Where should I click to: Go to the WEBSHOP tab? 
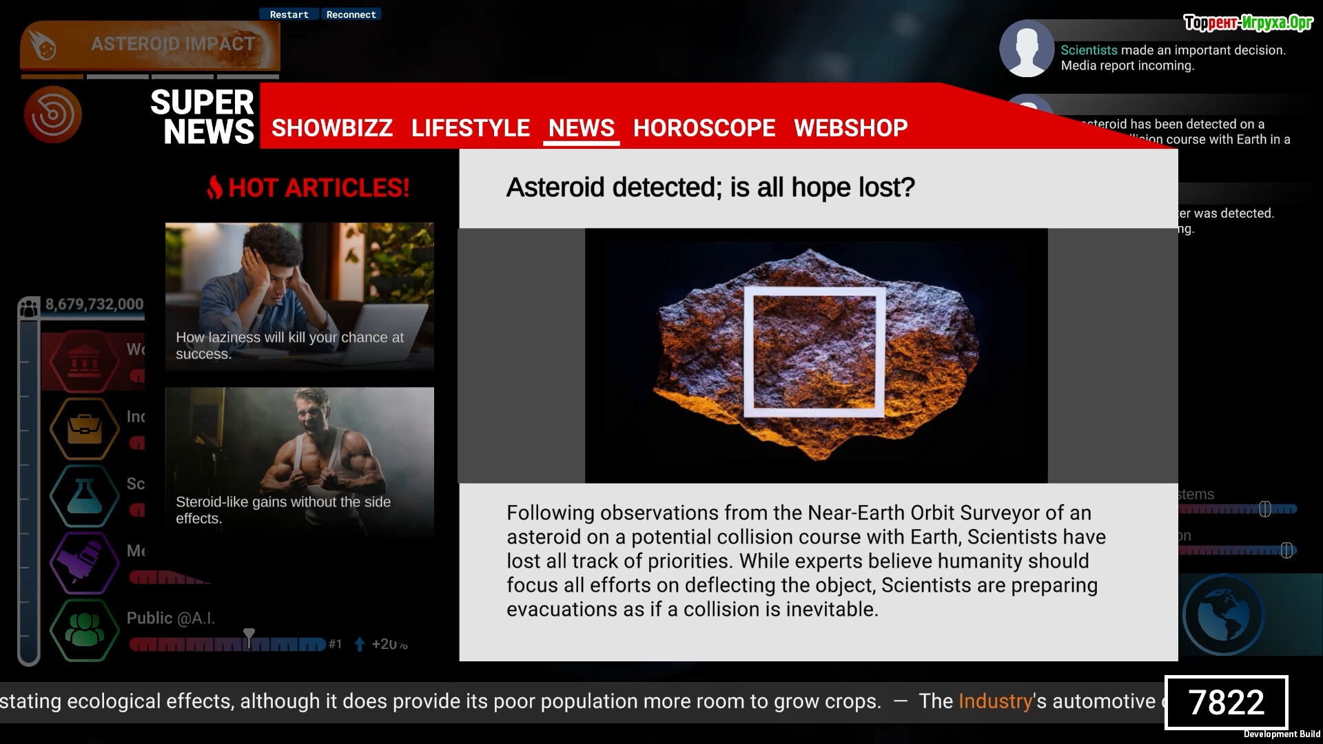point(850,128)
